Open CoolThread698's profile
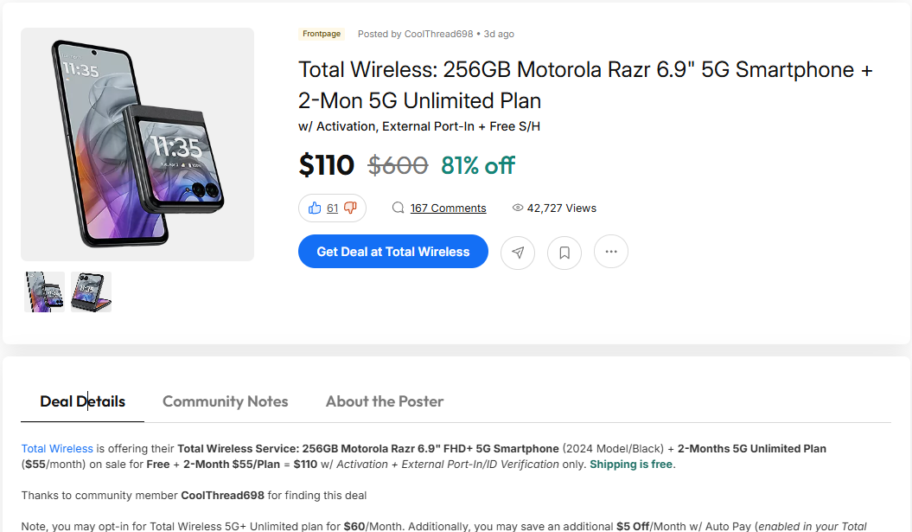The width and height of the screenshot is (912, 532). [x=437, y=34]
